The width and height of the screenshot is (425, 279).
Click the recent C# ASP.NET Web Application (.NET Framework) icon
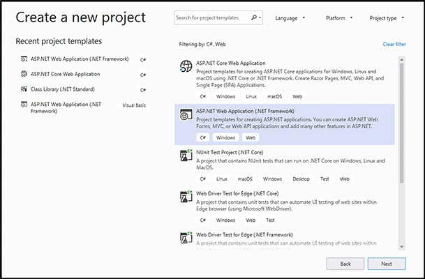point(24,59)
